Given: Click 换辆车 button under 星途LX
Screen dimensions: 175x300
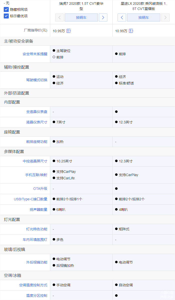Looking at the screenshot, I should click(x=144, y=17).
